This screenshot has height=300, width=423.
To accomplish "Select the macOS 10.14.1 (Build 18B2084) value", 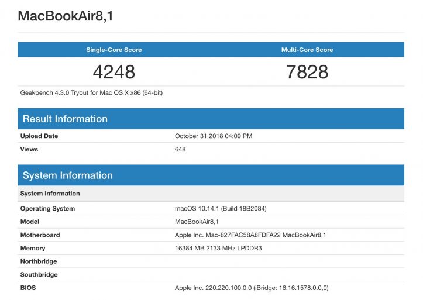I will point(221,208).
